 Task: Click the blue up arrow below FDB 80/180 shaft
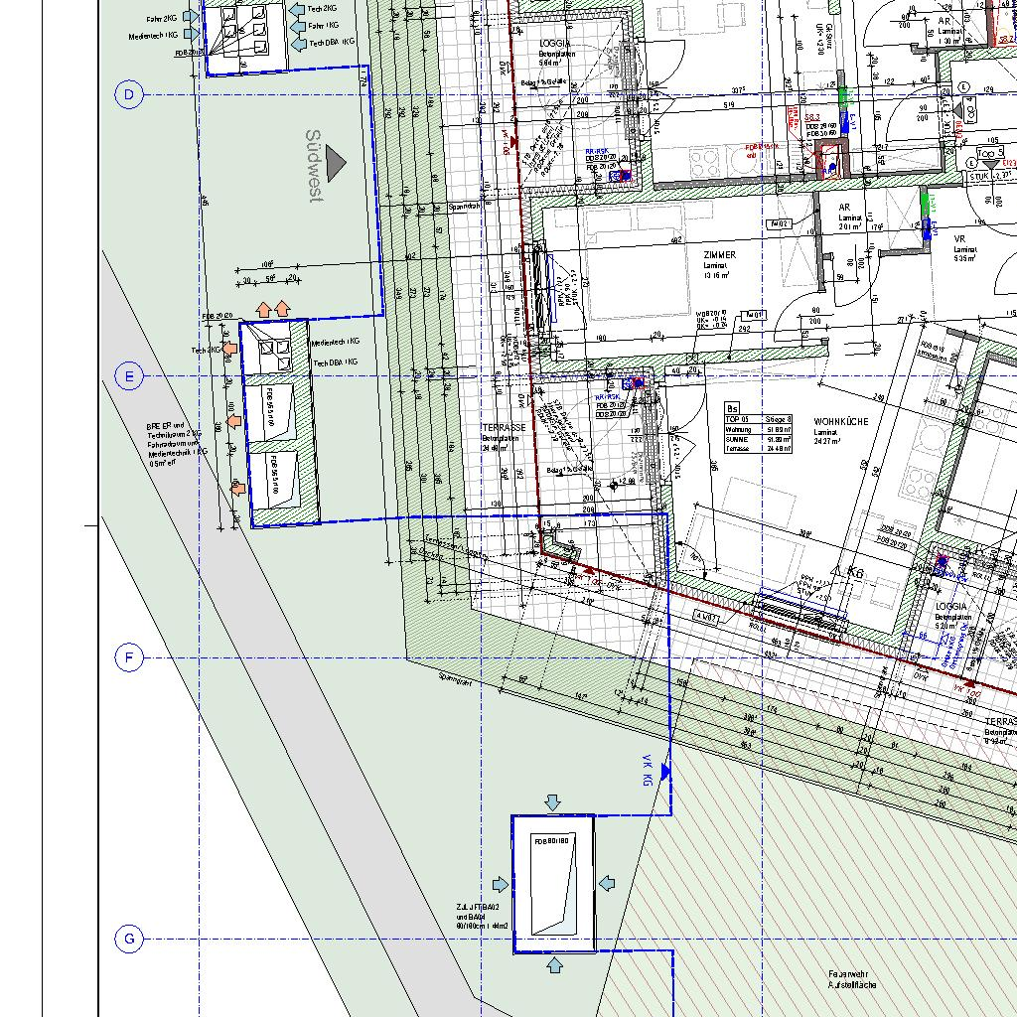tap(554, 965)
